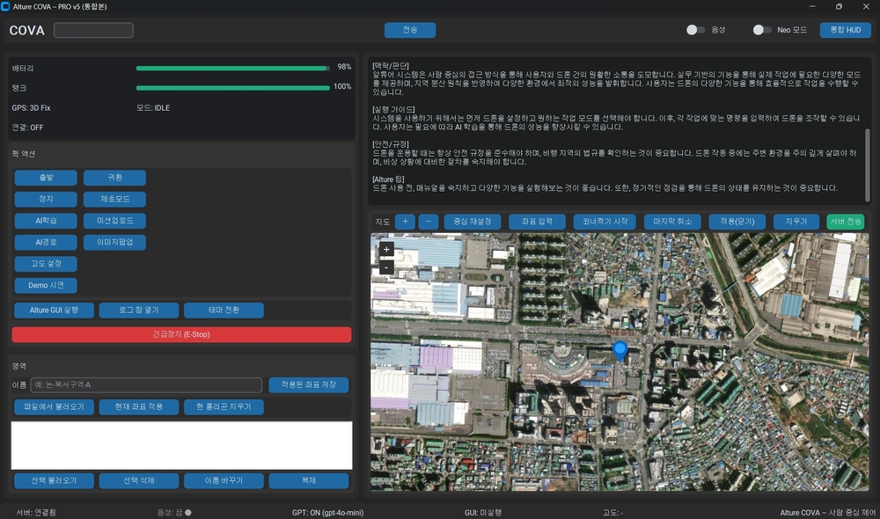Click 좌표 입력 in map toolbar
The height and width of the screenshot is (519, 880).
pos(537,222)
